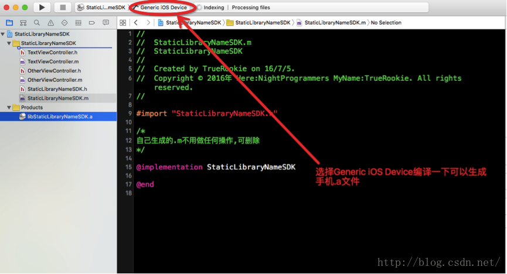
Task: Click the Processing files status text
Action: pyautogui.click(x=251, y=8)
